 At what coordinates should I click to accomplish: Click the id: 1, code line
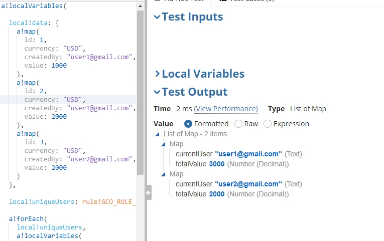coord(36,40)
